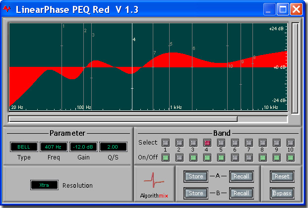The height and width of the screenshot is (208, 308).
Task: Click the application icon in the title bar
Action: (6, 9)
